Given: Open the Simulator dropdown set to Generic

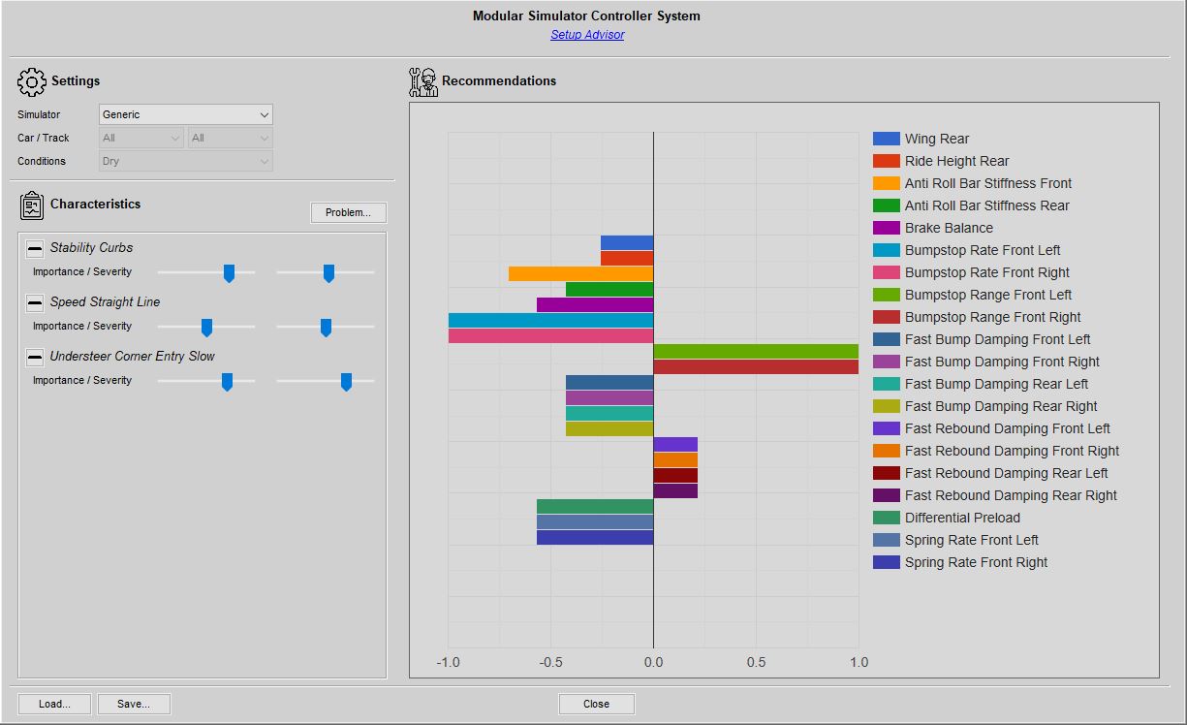Looking at the screenshot, I should pyautogui.click(x=186, y=114).
